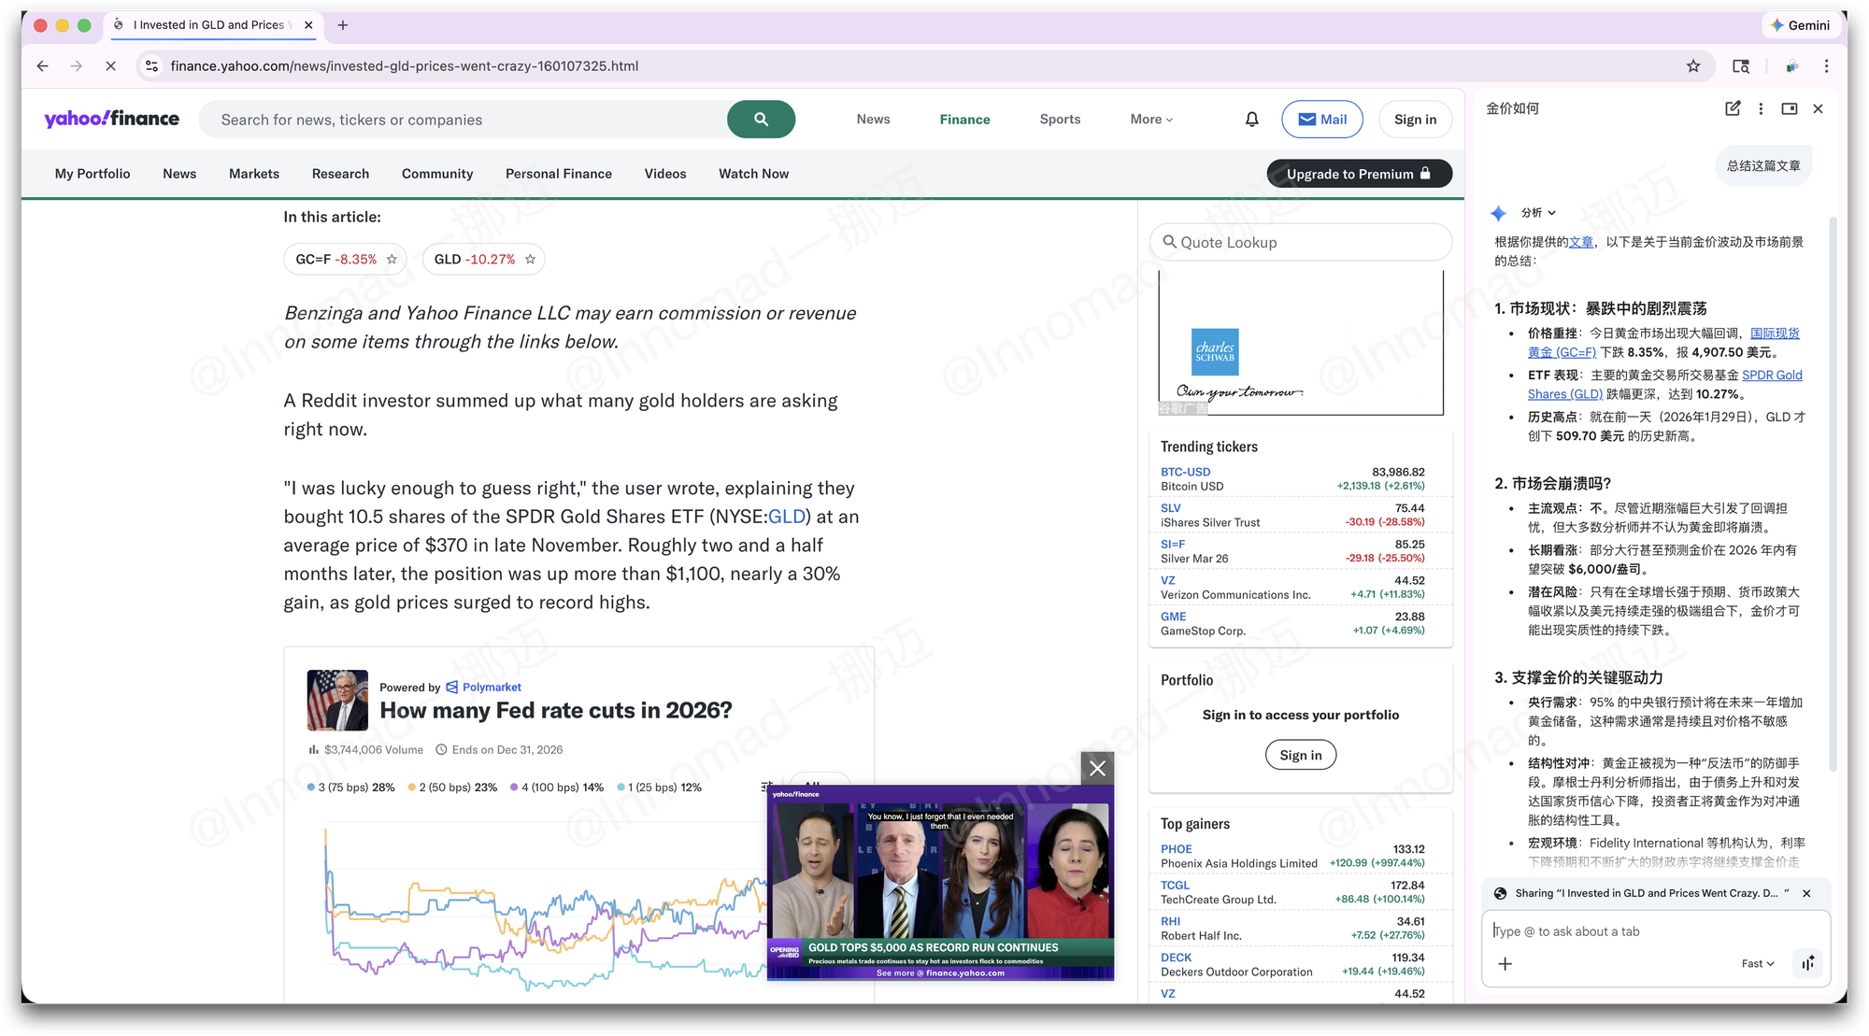Open the notifications bell icon
This screenshot has width=1869, height=1036.
click(1251, 120)
